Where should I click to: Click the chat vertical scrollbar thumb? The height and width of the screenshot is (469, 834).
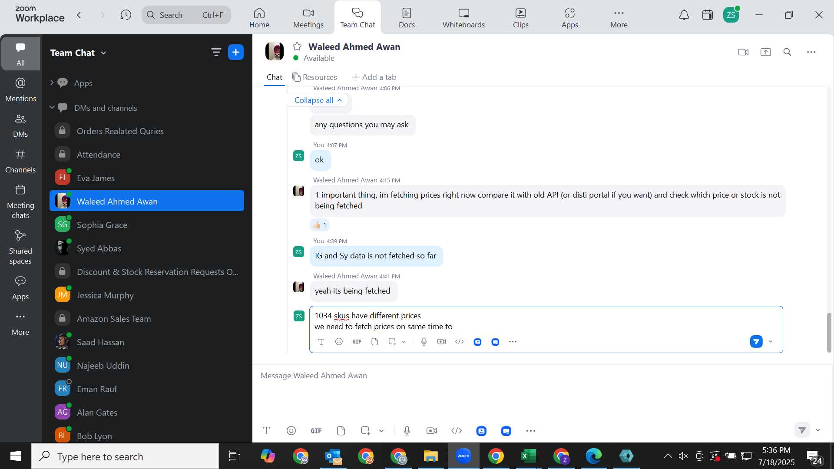pyautogui.click(x=829, y=332)
